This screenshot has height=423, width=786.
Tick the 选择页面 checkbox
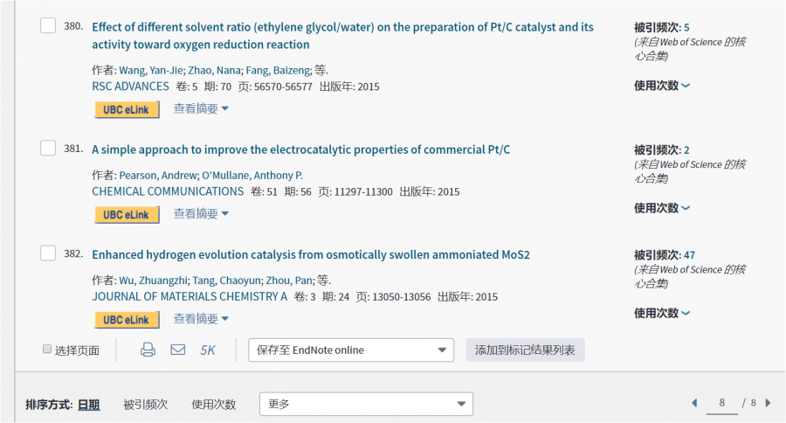coord(47,350)
